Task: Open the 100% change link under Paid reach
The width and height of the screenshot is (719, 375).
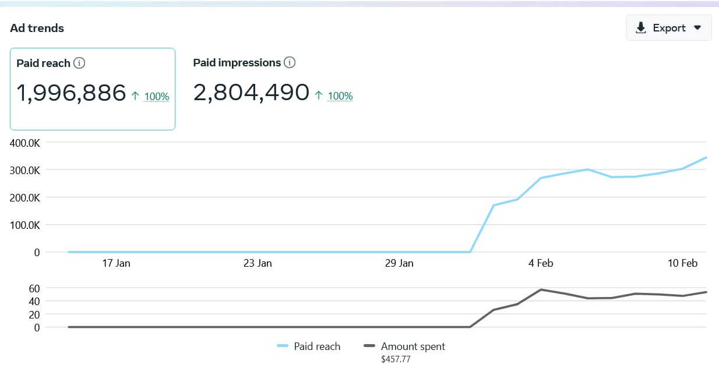Action: pyautogui.click(x=157, y=97)
